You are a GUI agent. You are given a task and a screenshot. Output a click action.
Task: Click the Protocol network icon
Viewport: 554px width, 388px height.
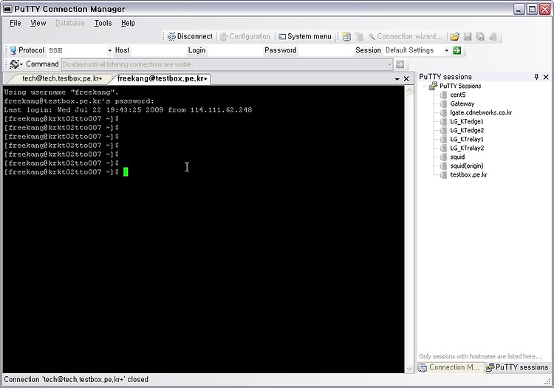click(13, 50)
